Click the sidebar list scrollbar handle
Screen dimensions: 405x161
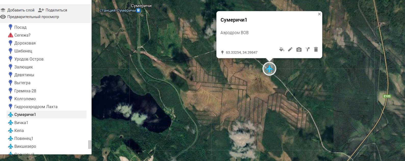click(90, 144)
